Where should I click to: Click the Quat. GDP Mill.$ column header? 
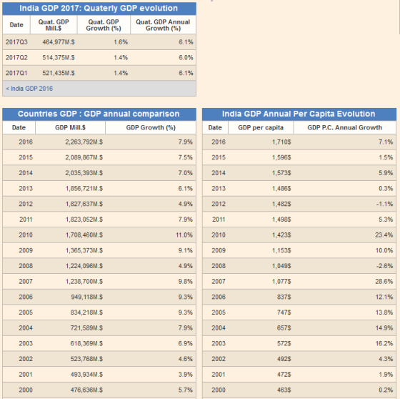54,25
